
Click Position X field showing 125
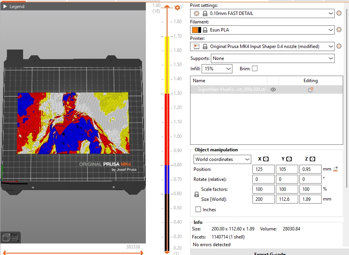(x=263, y=169)
